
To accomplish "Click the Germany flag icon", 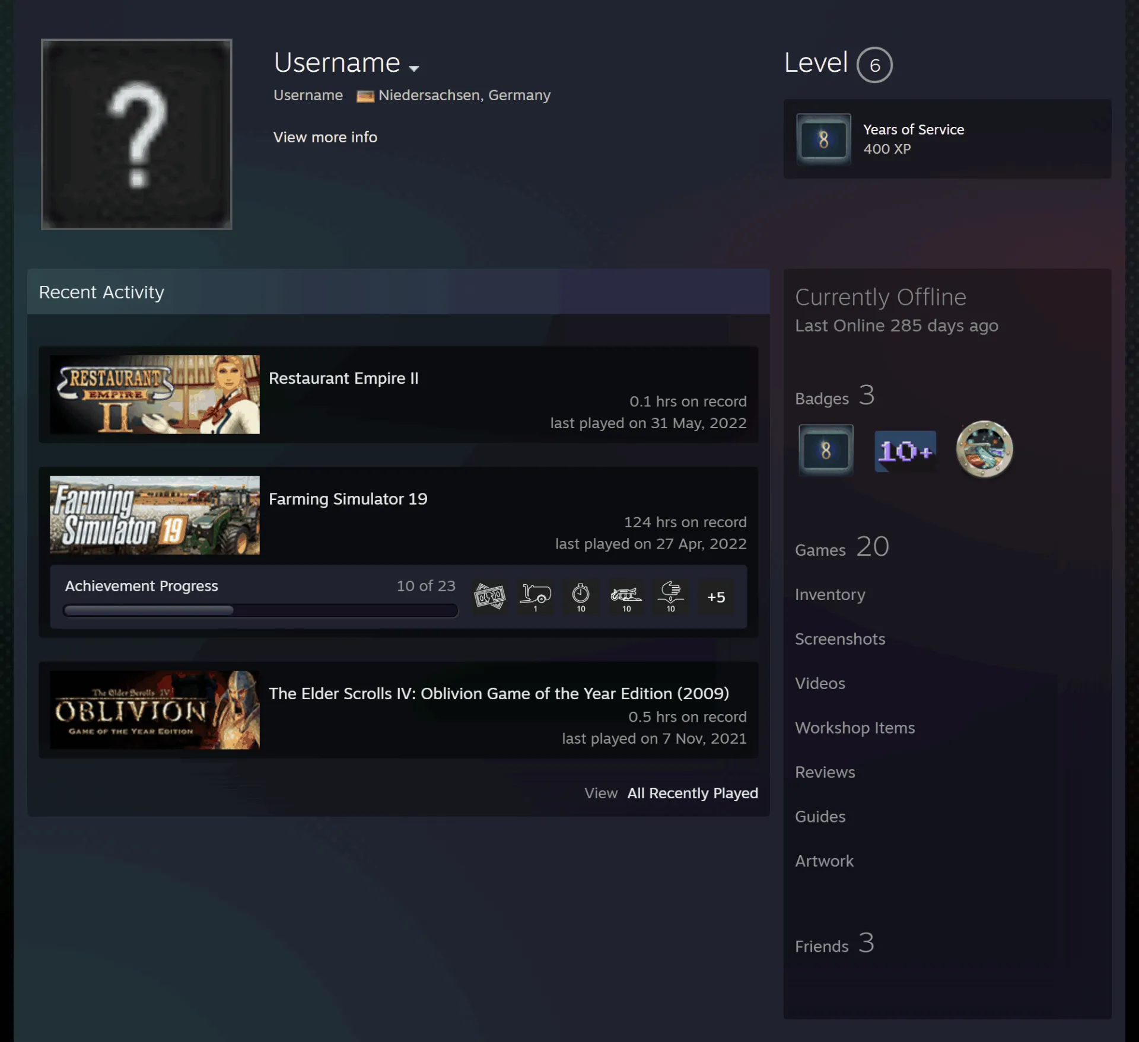I will pos(365,96).
